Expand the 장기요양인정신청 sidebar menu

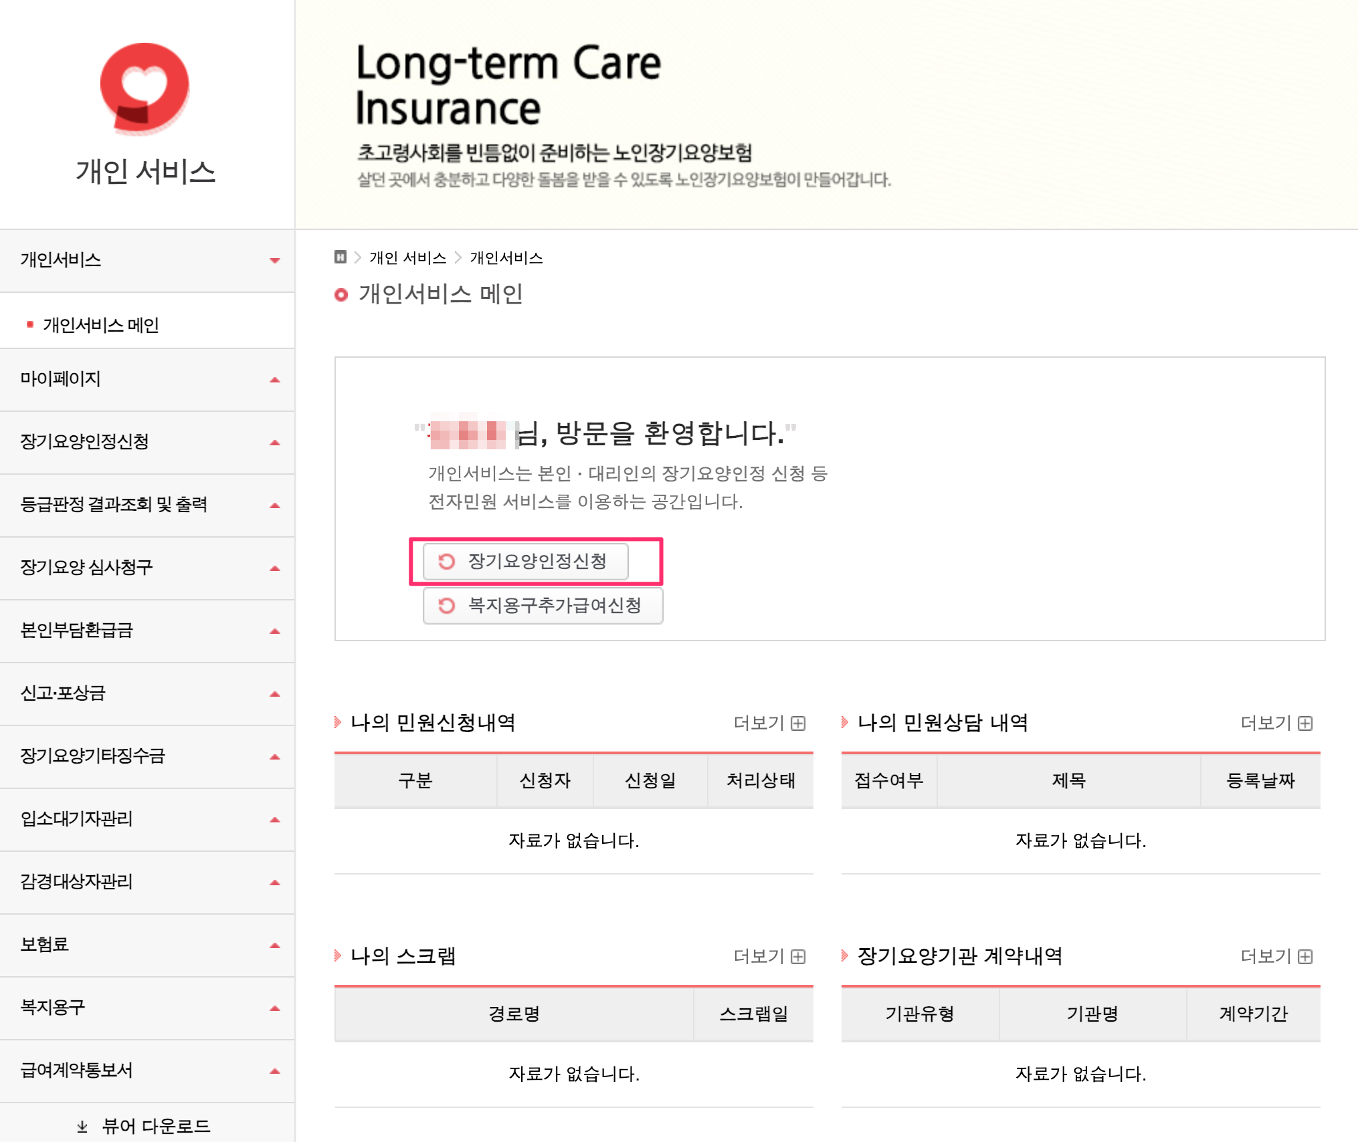tap(274, 443)
